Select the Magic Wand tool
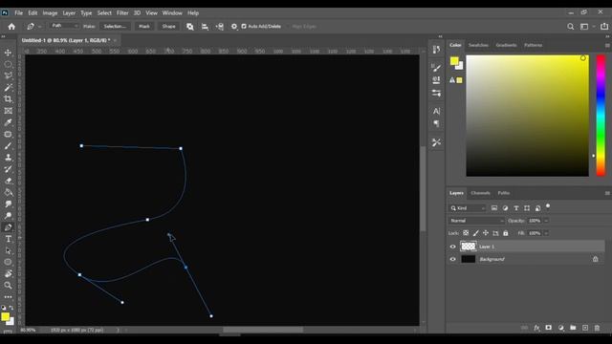Screen dimensions: 612x344 tap(8, 87)
